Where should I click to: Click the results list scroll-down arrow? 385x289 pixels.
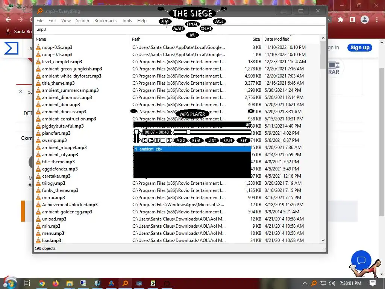coord(323,240)
